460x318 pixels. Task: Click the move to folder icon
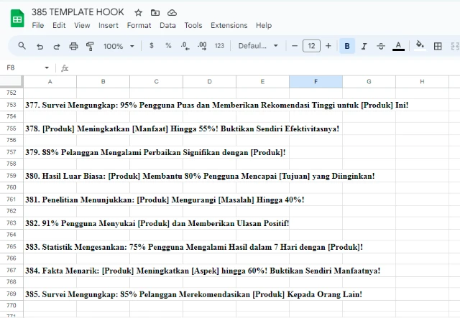click(x=155, y=12)
